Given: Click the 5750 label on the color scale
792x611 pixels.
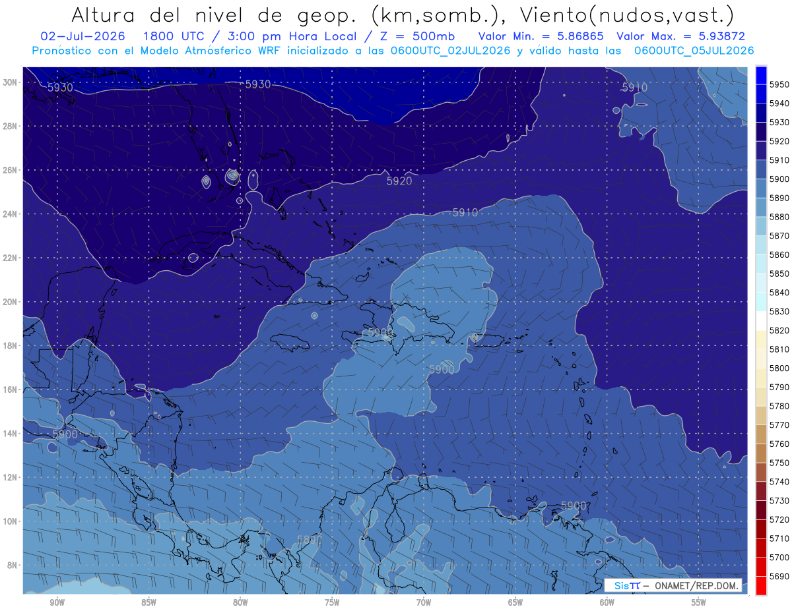Looking at the screenshot, I should click(779, 463).
